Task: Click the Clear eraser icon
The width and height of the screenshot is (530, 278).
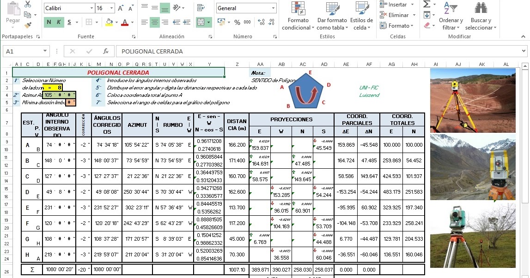Action: (x=427, y=25)
